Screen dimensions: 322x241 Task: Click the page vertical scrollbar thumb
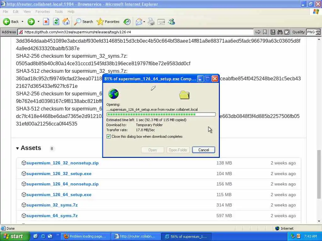(319, 174)
